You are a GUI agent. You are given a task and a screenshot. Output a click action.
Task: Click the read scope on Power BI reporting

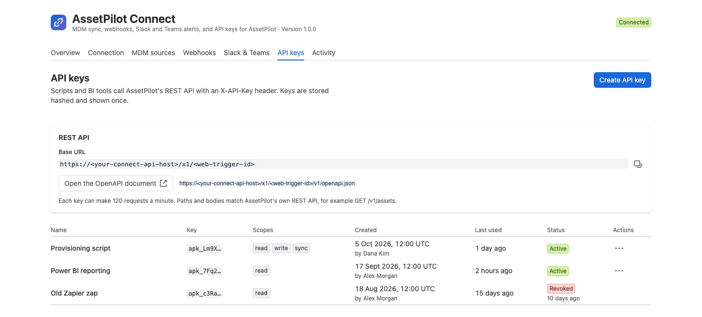coord(261,271)
